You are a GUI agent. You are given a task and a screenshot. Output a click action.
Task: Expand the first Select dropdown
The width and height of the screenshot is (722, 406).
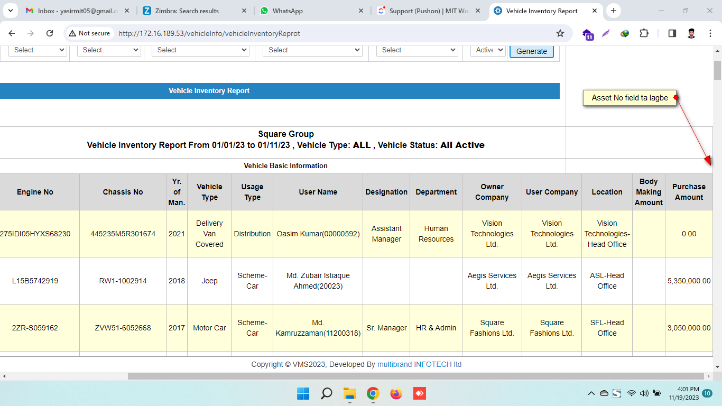38,50
